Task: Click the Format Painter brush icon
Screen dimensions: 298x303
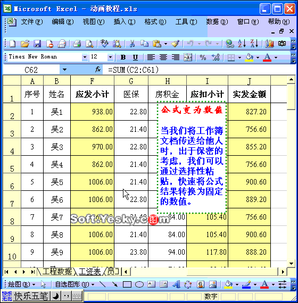Action: (175, 44)
